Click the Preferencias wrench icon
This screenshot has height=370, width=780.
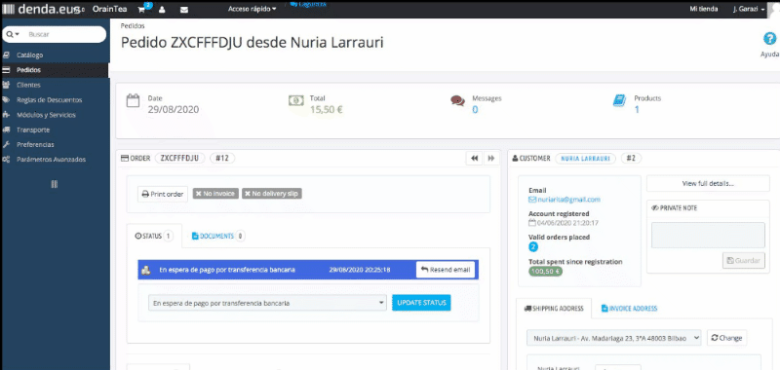(x=7, y=144)
